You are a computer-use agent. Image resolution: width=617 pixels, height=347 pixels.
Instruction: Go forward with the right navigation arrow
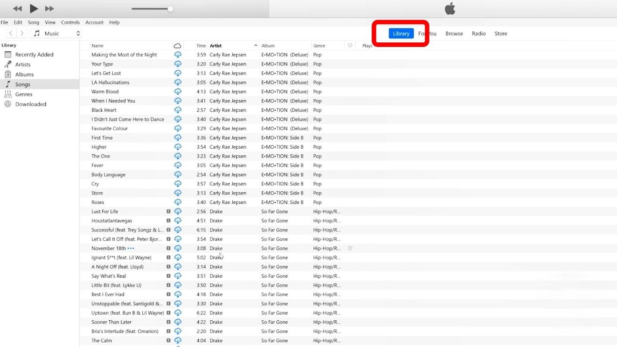[x=22, y=33]
